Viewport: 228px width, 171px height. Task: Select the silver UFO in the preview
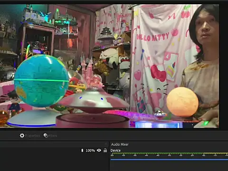click(x=94, y=100)
